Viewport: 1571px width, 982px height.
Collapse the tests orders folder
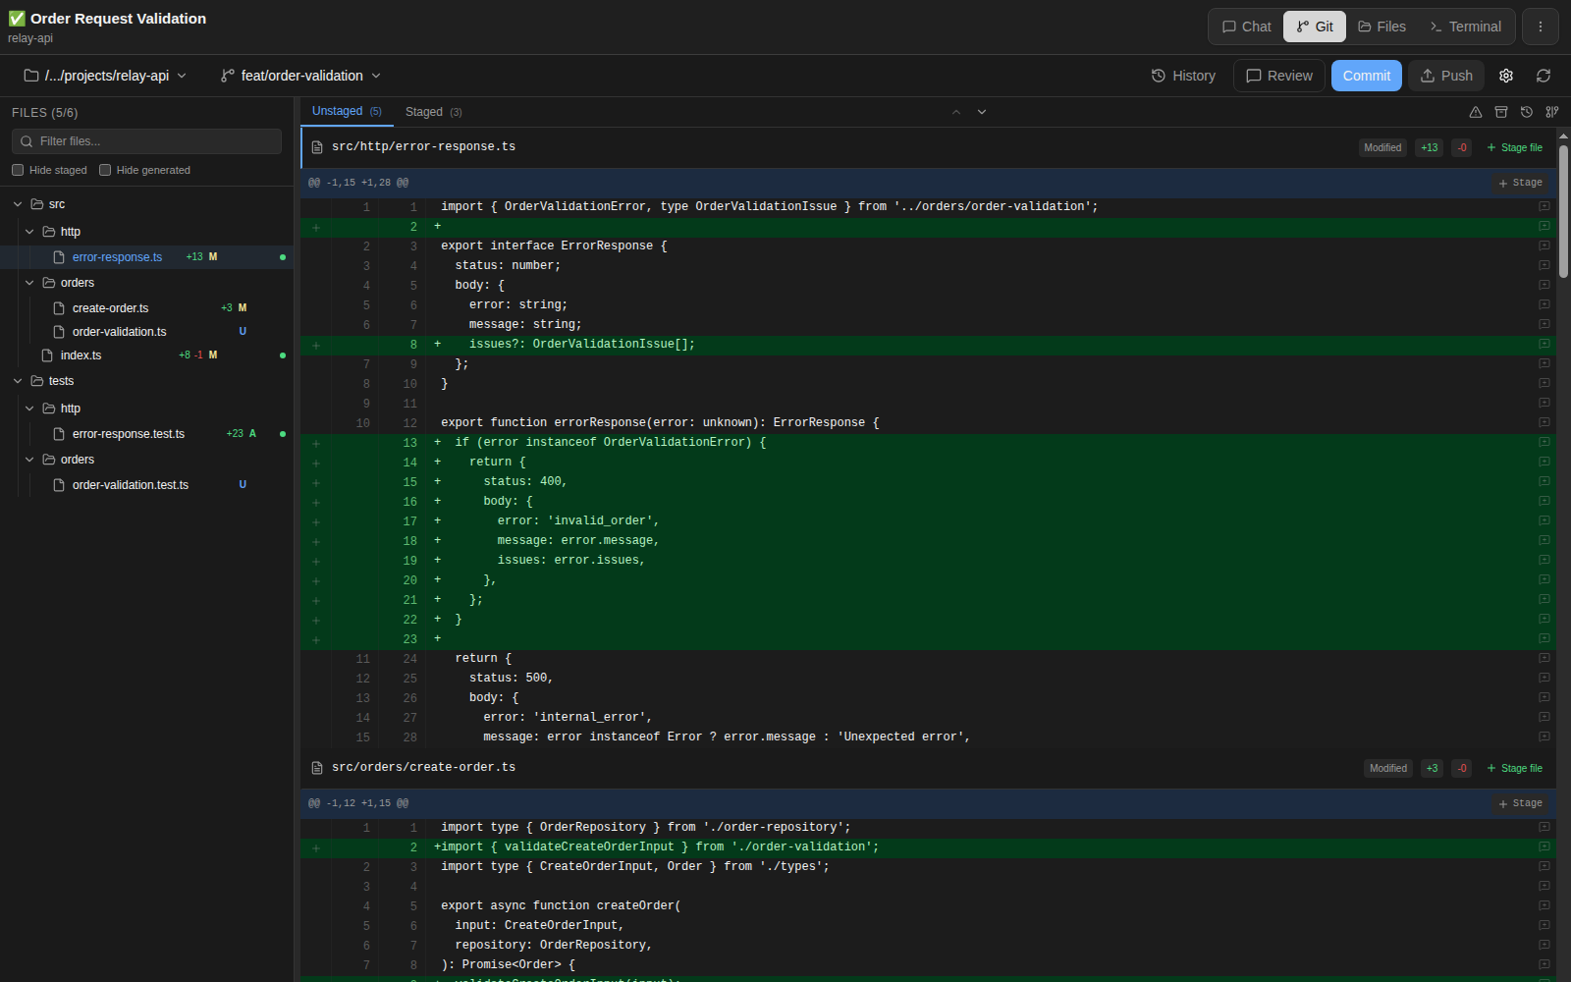tap(29, 460)
